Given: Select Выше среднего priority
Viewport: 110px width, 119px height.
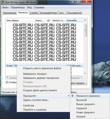Looking at the screenshot, I should (x=90, y=104).
